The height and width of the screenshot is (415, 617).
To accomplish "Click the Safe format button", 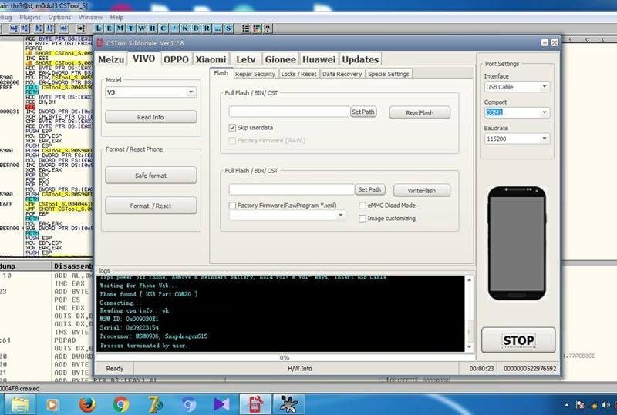I will pos(150,176).
